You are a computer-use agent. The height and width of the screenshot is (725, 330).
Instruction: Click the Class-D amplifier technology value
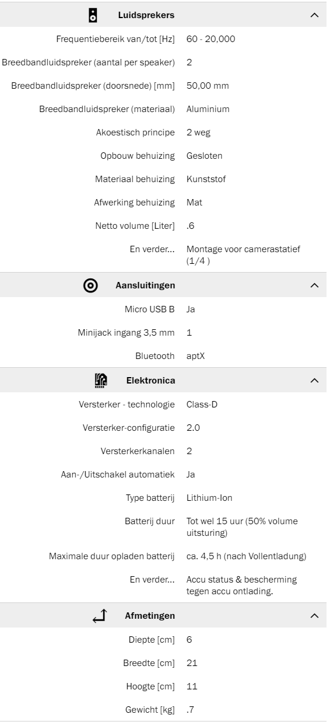coord(202,404)
